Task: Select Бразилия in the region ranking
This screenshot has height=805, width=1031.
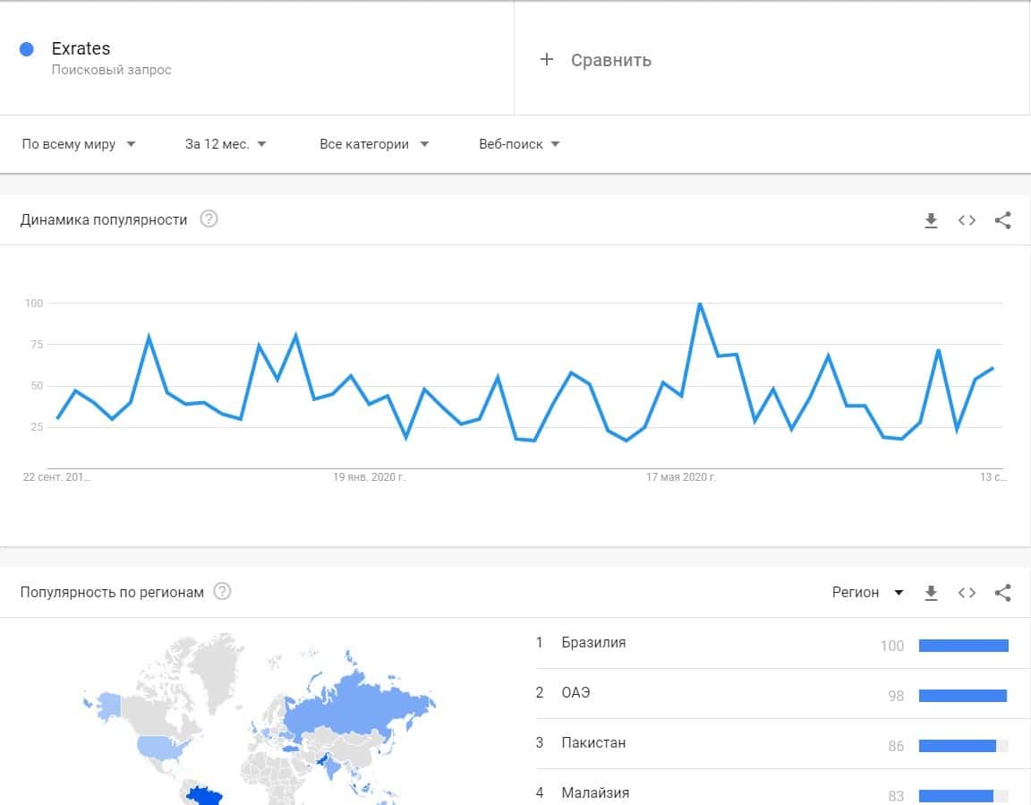Action: tap(593, 643)
